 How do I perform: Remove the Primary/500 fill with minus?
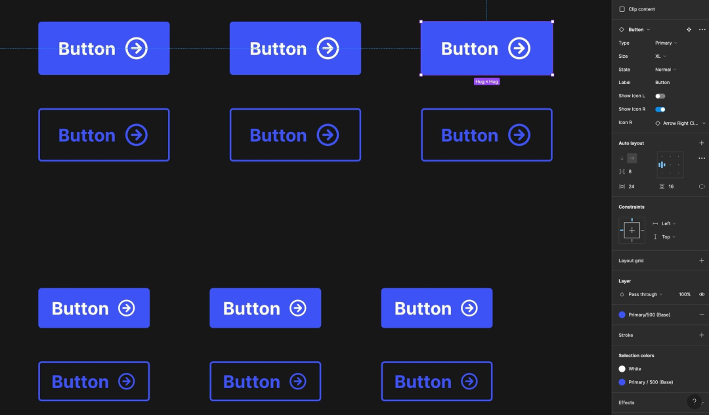pyautogui.click(x=701, y=315)
